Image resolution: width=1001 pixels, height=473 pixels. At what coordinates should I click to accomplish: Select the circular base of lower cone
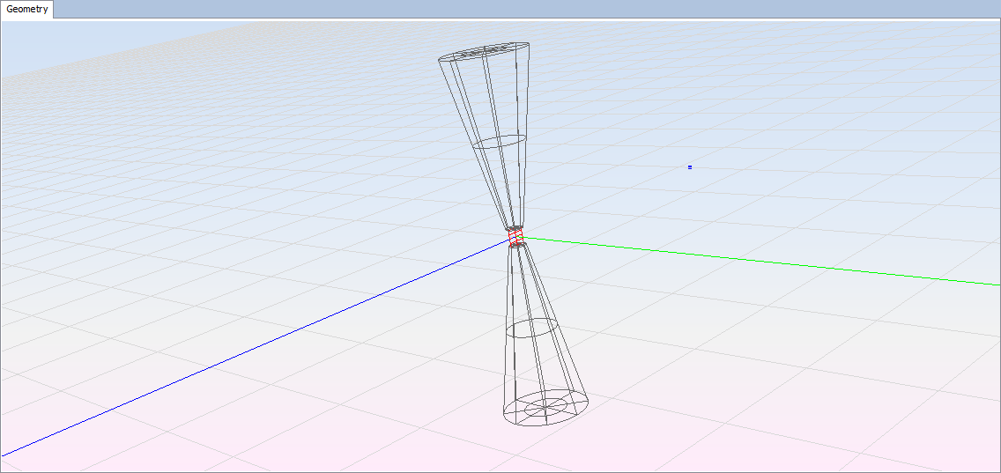tap(546, 422)
